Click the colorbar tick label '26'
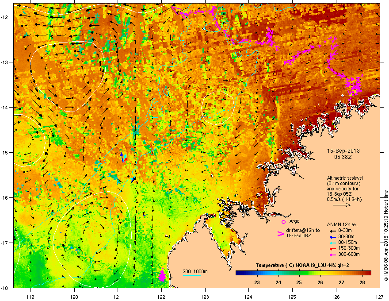389x301 pixels. [320, 282]
